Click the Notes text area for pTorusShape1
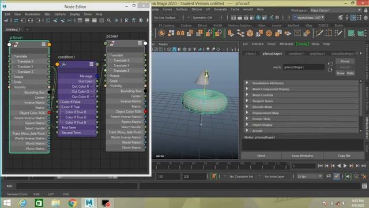 click(x=303, y=144)
